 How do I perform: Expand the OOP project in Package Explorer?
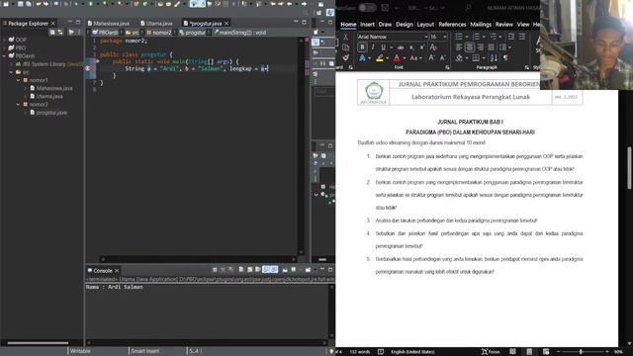coord(4,40)
